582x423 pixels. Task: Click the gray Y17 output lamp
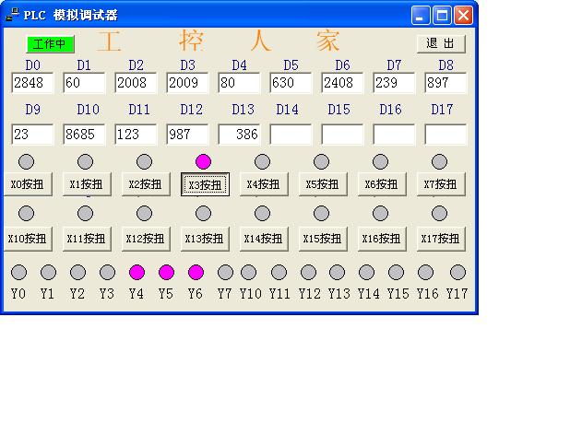tap(457, 272)
